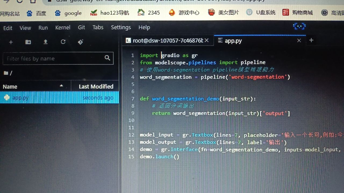The image size is (344, 193).
Task: Click the Python file icon beside app.py
Action: pos(7,98)
